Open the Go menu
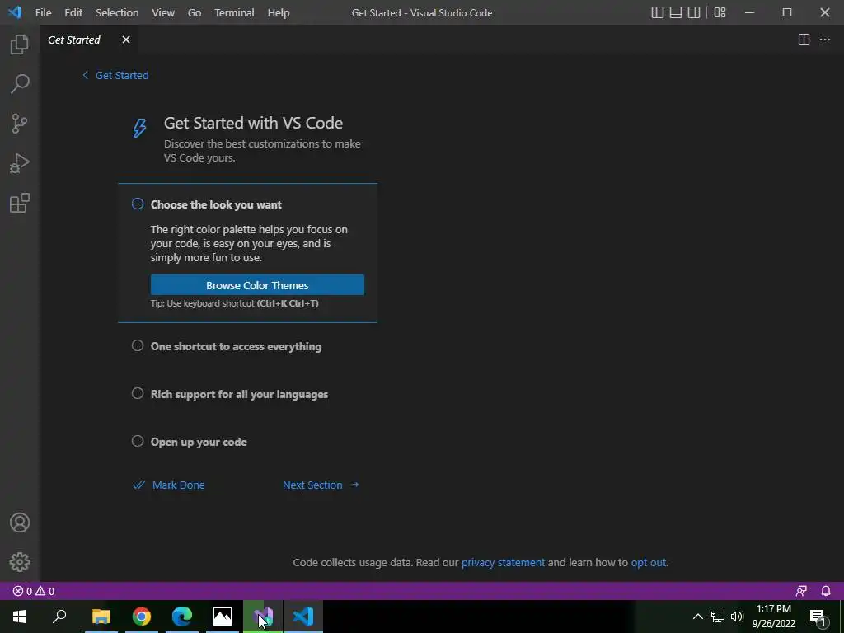 tap(195, 12)
